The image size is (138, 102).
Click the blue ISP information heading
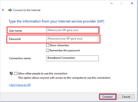click(x=56, y=21)
